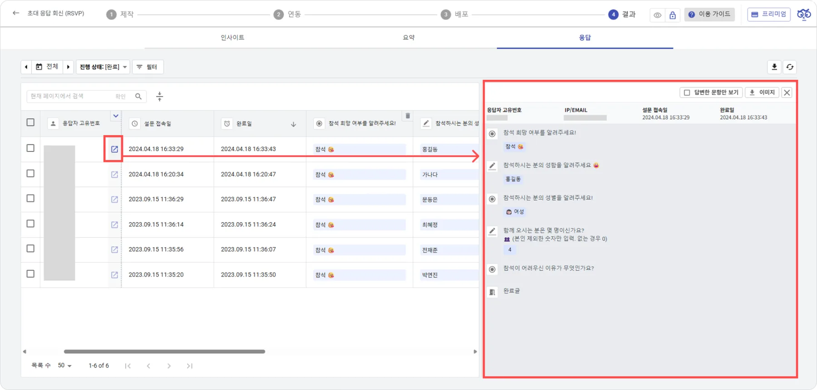Click 확인 in the search box
The image size is (817, 390).
click(120, 97)
